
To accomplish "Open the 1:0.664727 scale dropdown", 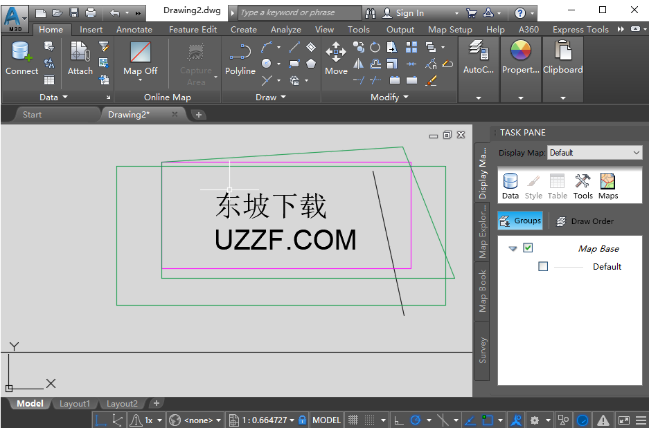I will pos(292,420).
